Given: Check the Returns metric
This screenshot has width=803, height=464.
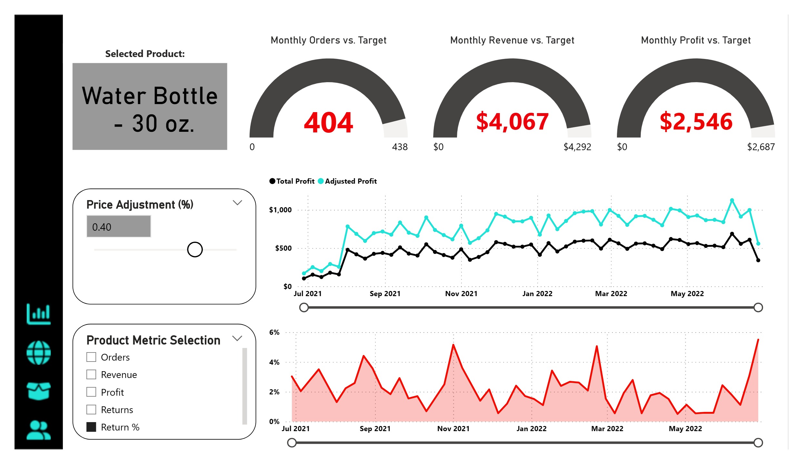Looking at the screenshot, I should click(91, 409).
